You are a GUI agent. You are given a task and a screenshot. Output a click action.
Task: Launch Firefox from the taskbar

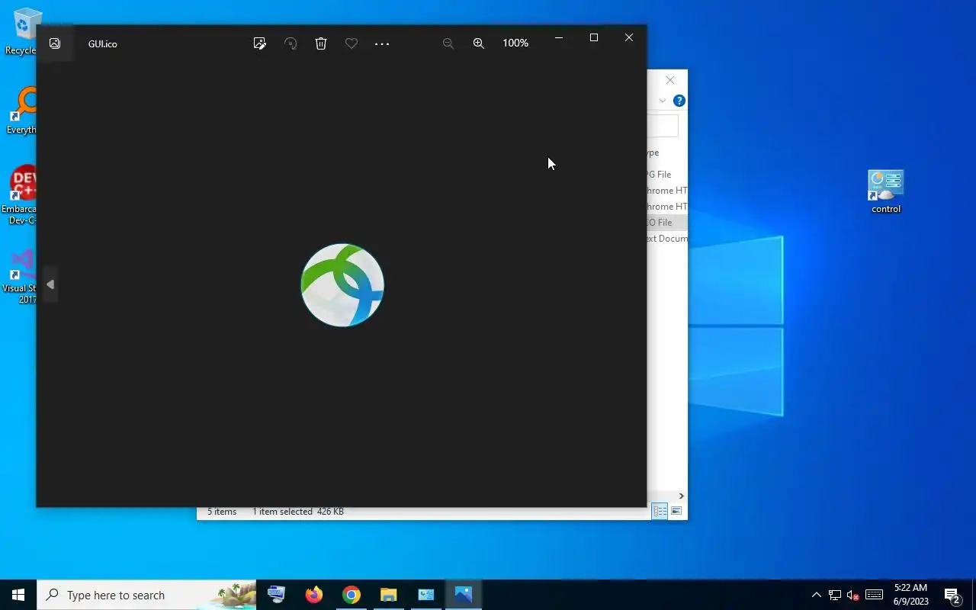pos(313,595)
